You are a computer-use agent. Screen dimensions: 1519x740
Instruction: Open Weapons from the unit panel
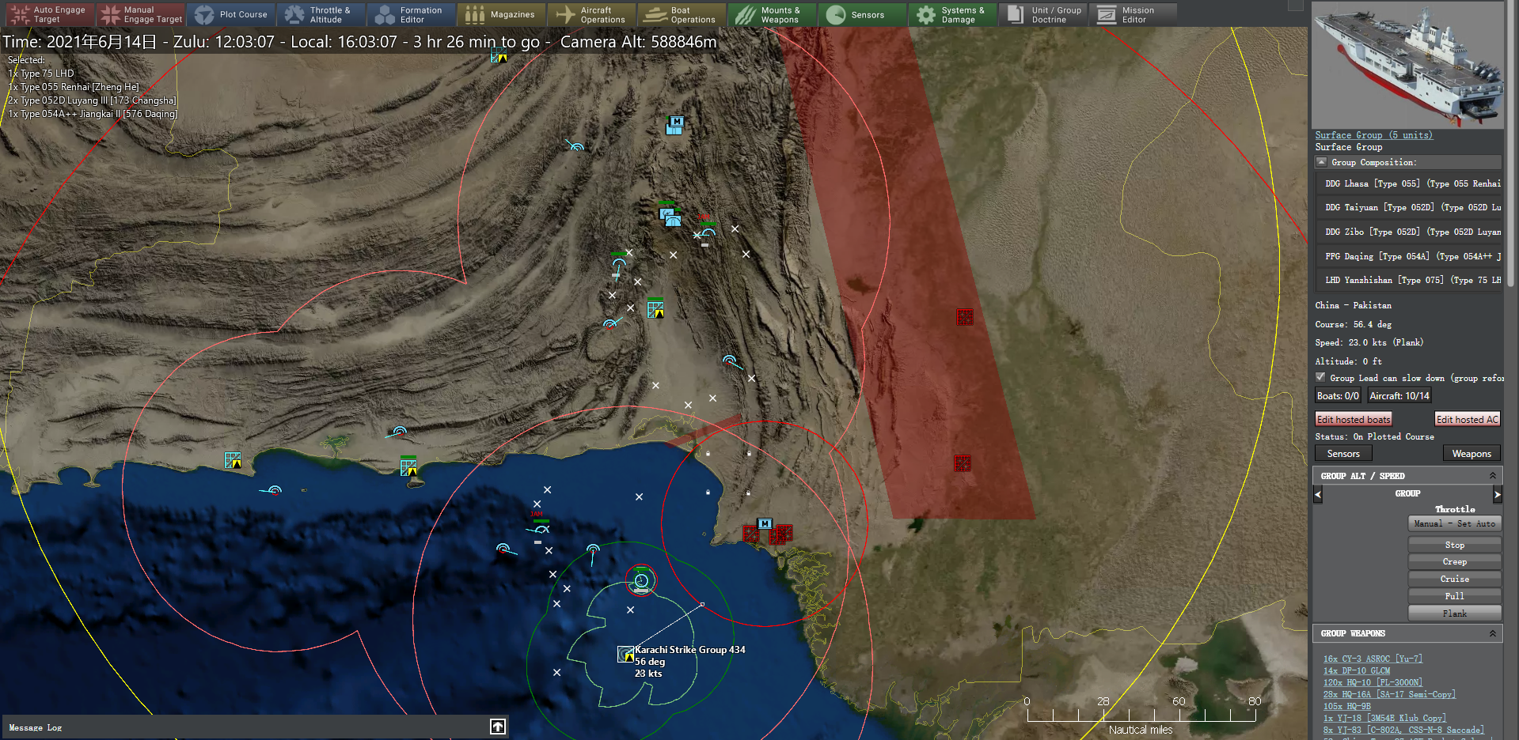1472,454
